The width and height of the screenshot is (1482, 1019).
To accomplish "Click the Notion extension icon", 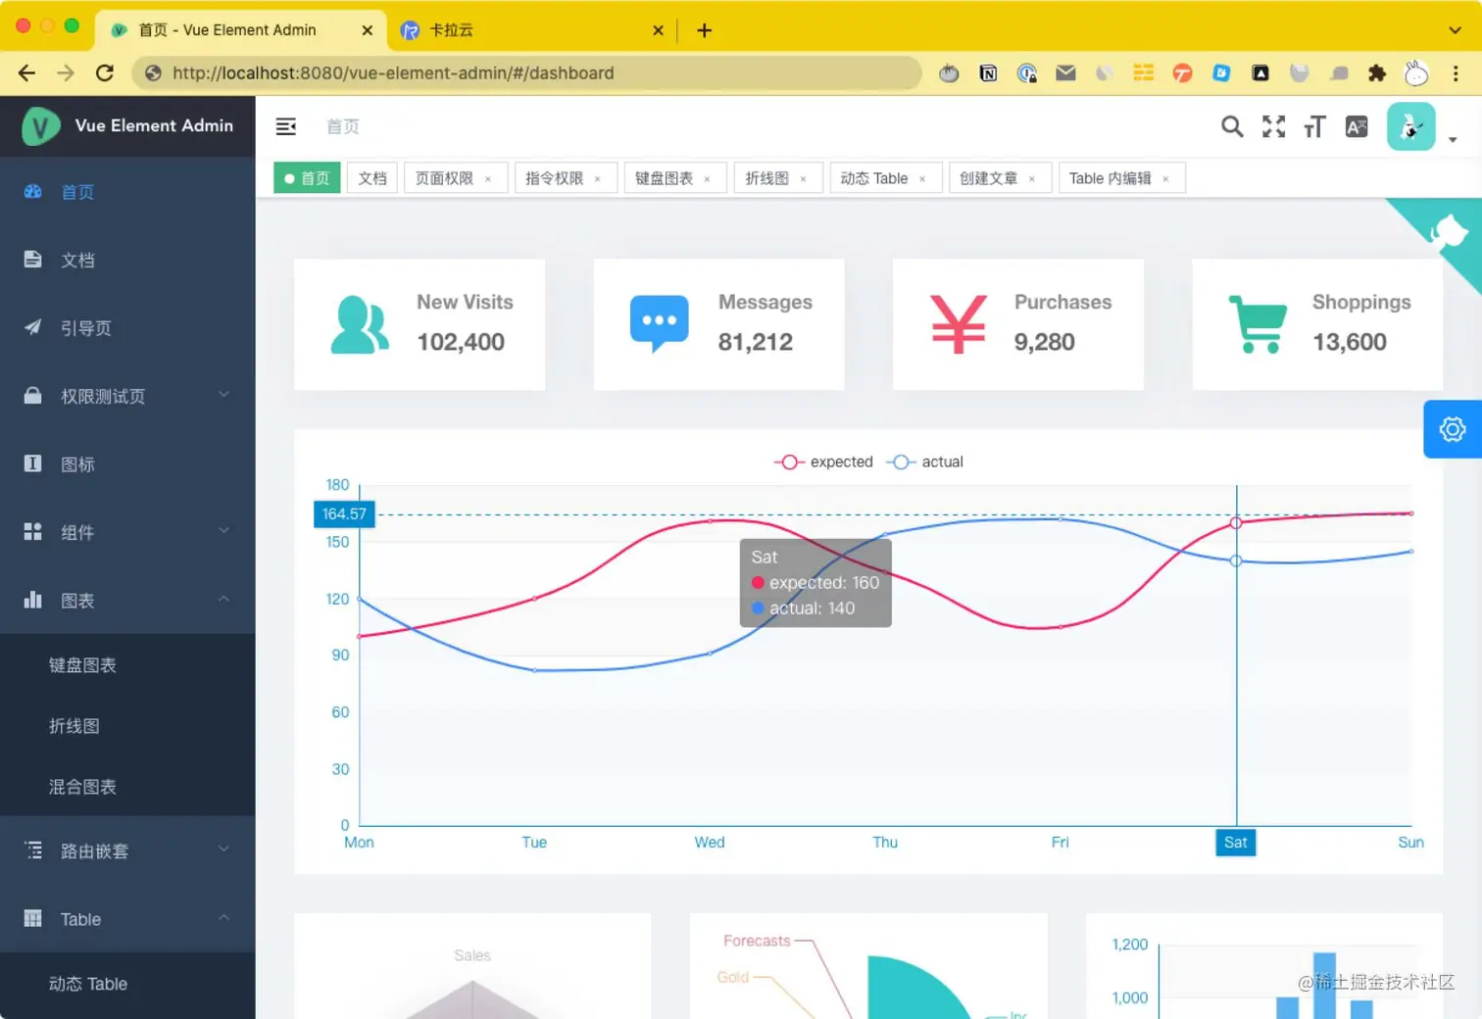I will [x=988, y=73].
